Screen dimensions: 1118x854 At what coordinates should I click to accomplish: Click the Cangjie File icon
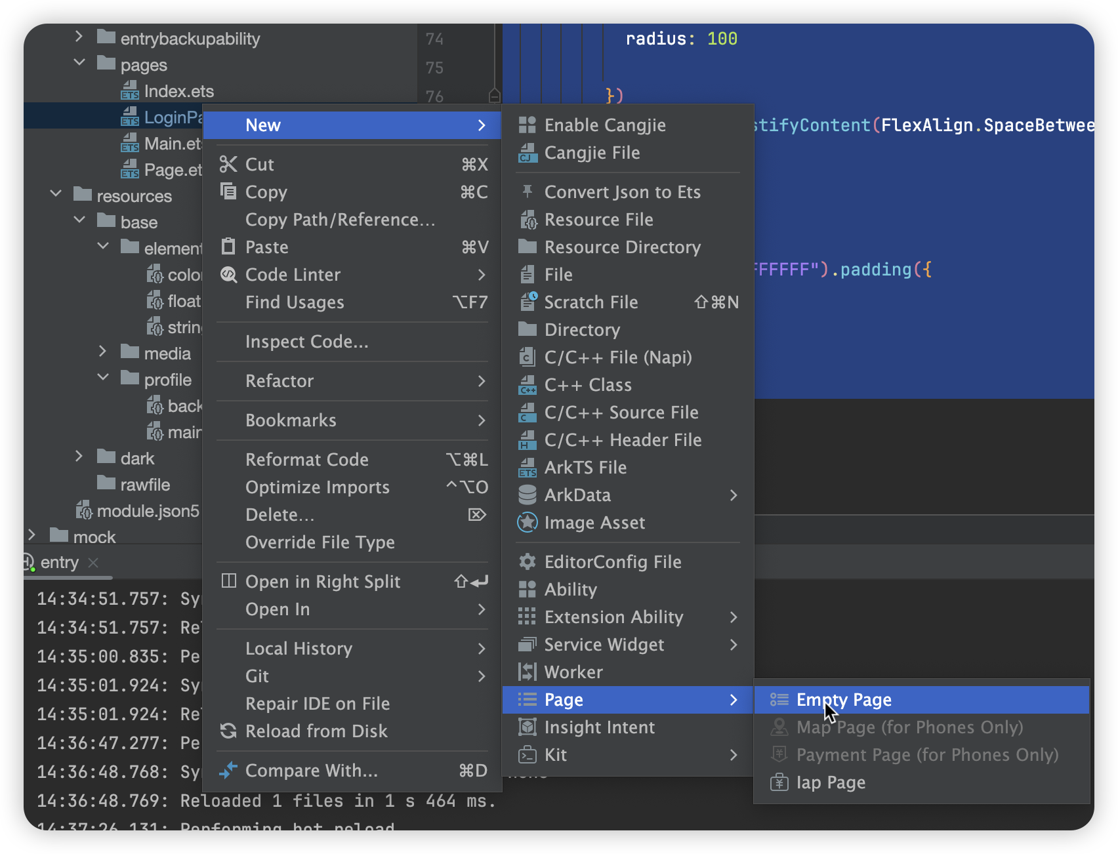pyautogui.click(x=528, y=153)
